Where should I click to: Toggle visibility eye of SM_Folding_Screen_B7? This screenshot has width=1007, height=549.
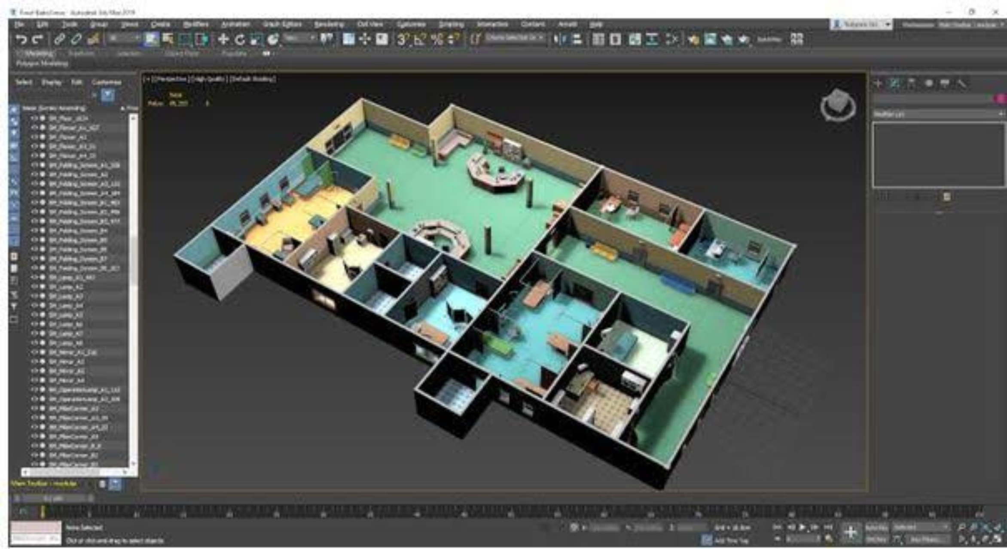click(34, 258)
